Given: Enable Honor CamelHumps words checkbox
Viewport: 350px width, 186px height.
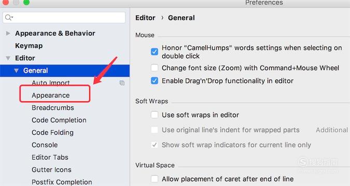Looking at the screenshot, I should (154, 52).
